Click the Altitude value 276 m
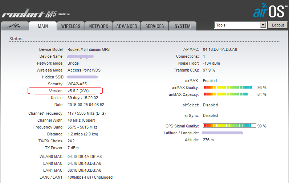 click(x=208, y=140)
